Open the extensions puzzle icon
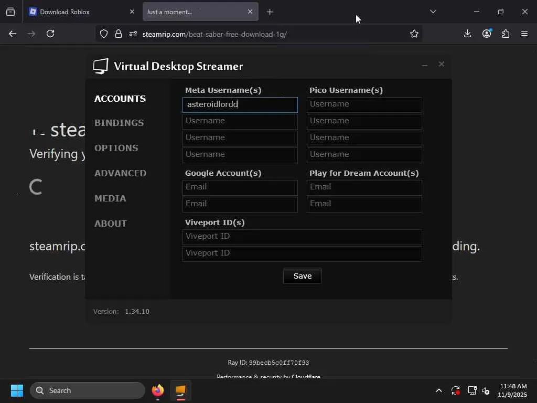537x403 pixels. (x=506, y=34)
